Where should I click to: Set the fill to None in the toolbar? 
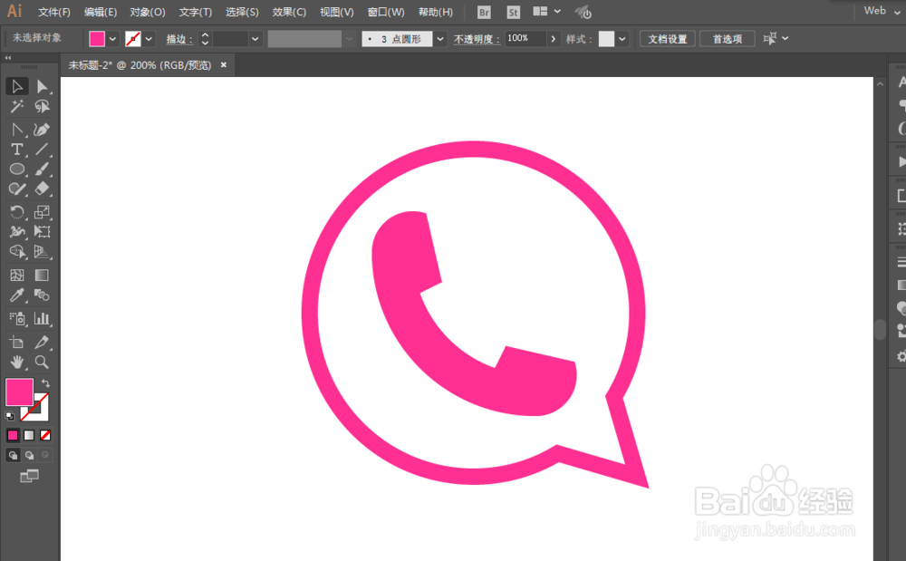43,435
